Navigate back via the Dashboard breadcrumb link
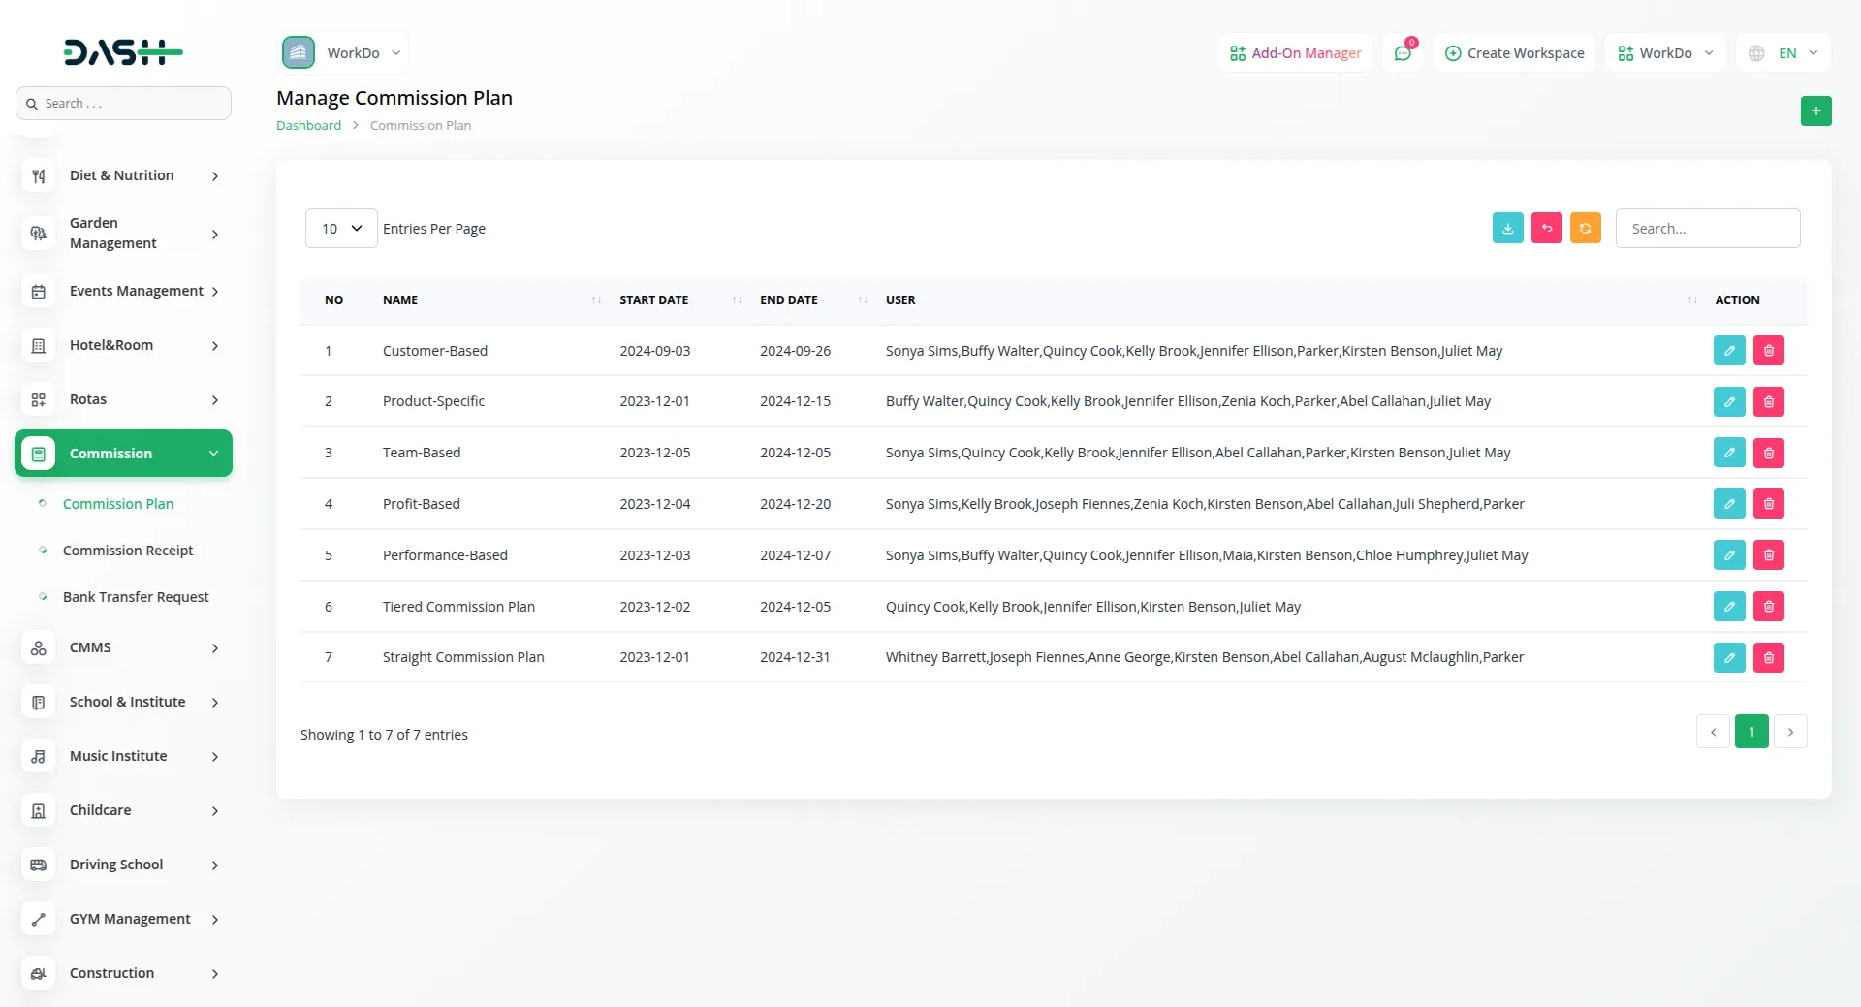Screen dimensions: 1861x1007 (x=307, y=125)
